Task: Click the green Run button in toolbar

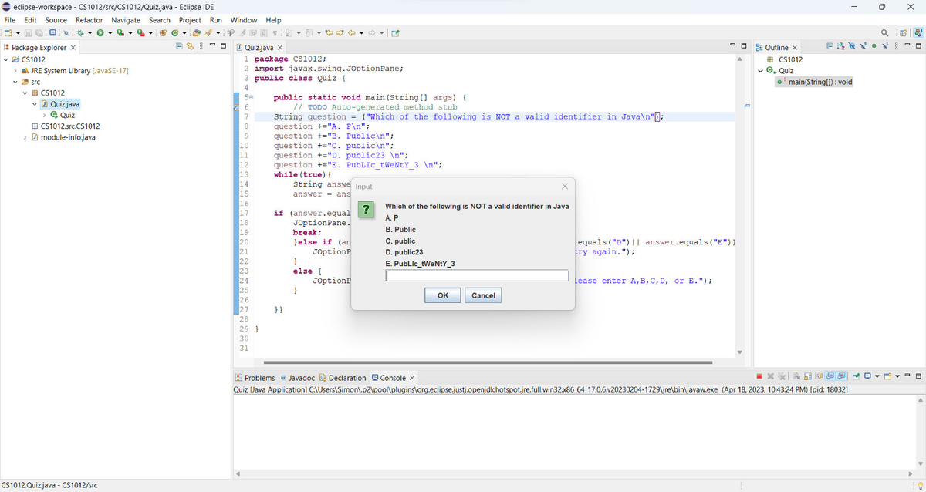Action: click(100, 33)
